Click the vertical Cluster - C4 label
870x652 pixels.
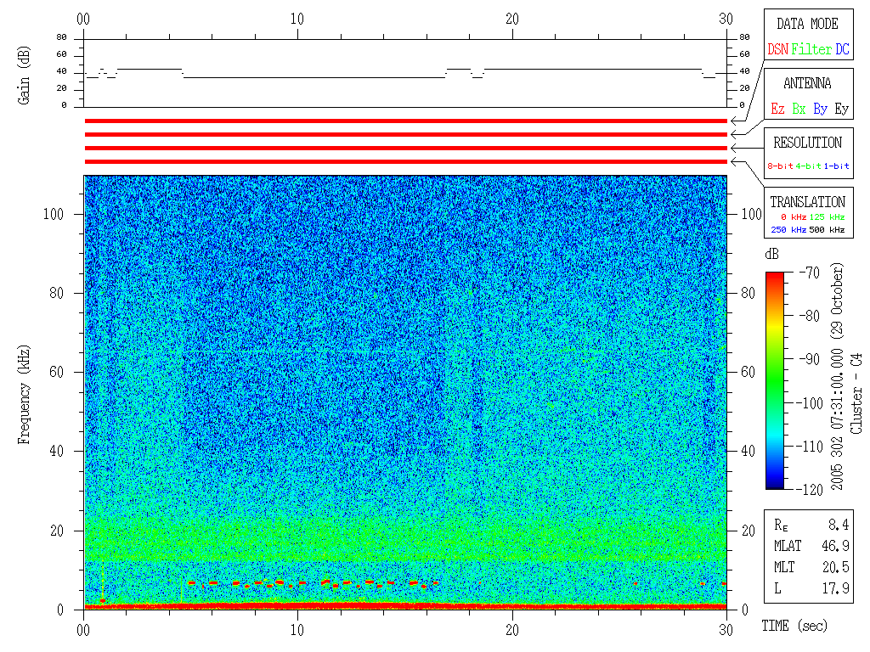(x=856, y=393)
